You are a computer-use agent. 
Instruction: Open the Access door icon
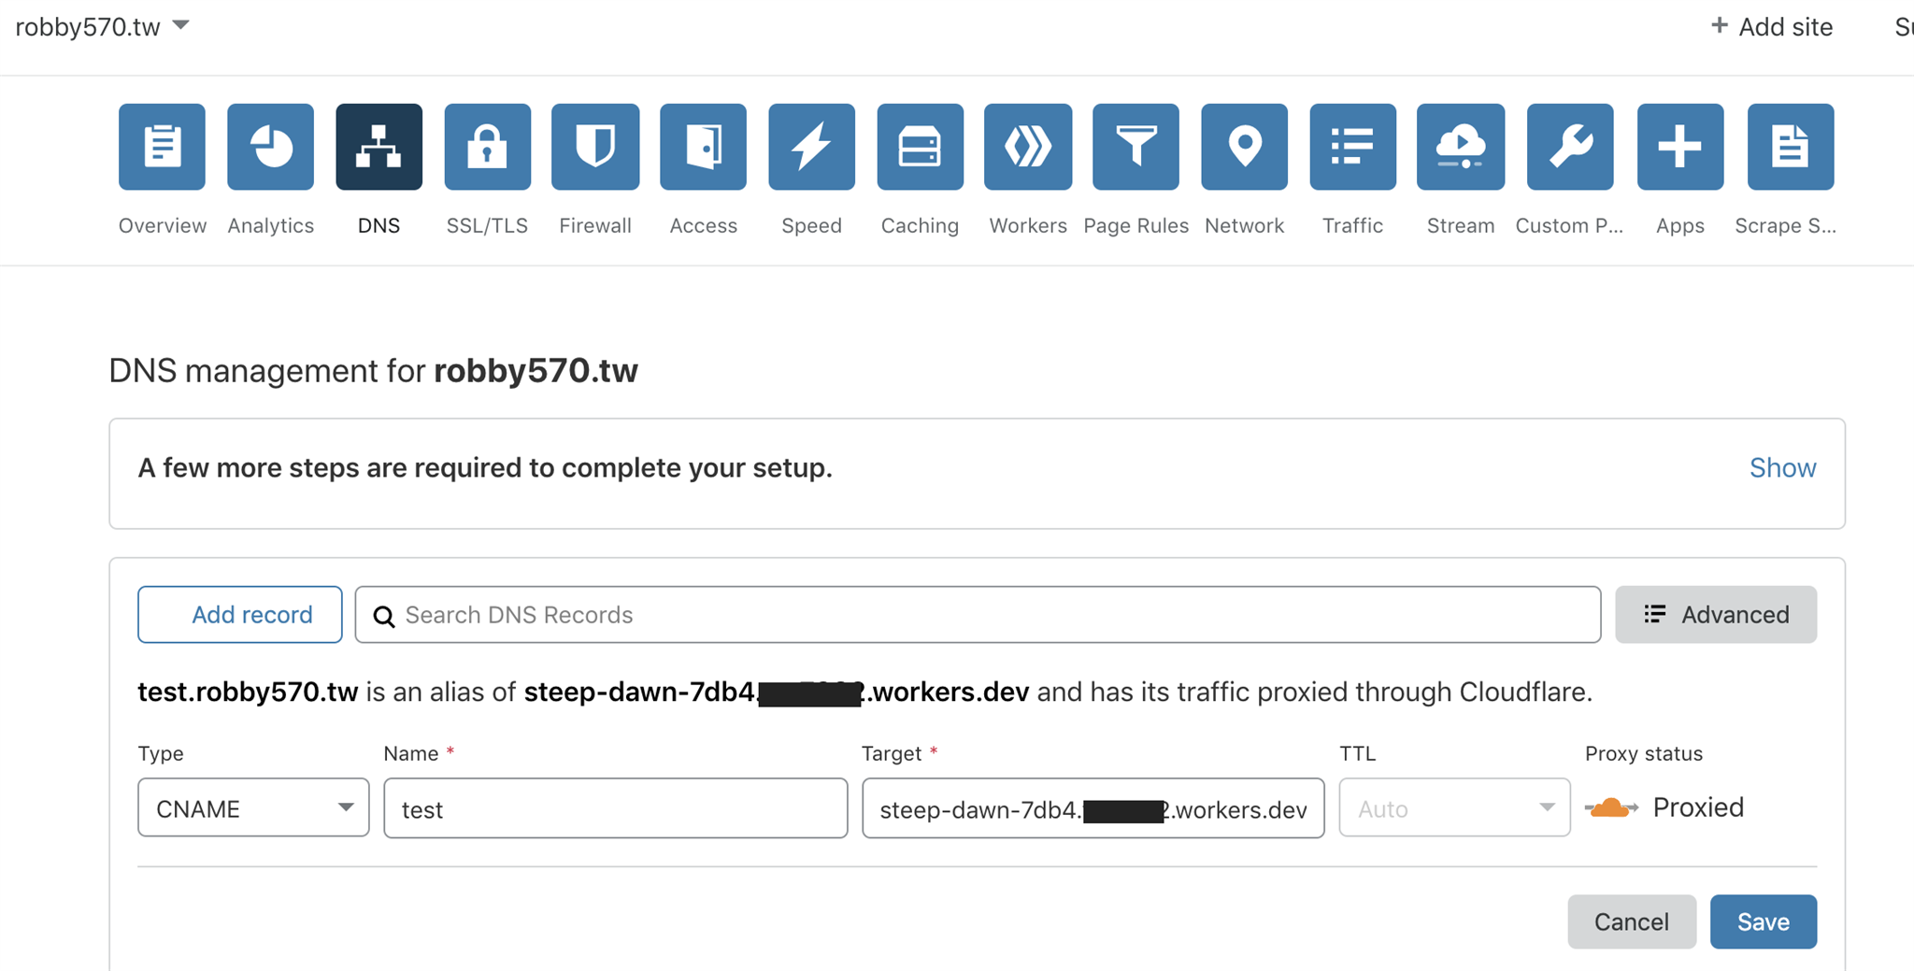click(703, 147)
